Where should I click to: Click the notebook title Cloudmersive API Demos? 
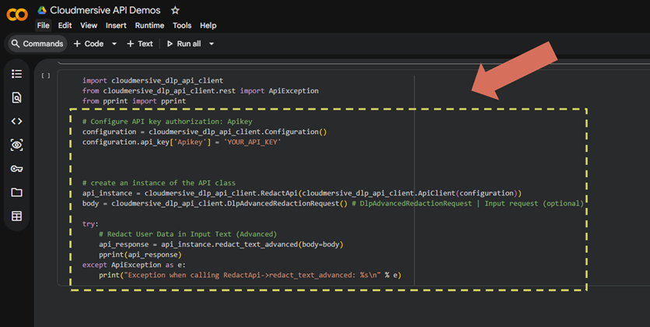105,10
